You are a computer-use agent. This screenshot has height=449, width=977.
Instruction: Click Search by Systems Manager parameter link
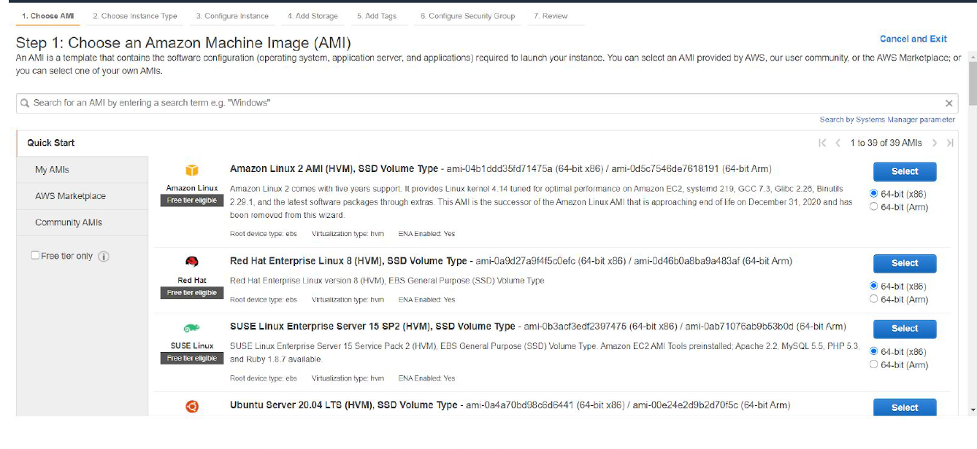pyautogui.click(x=887, y=120)
